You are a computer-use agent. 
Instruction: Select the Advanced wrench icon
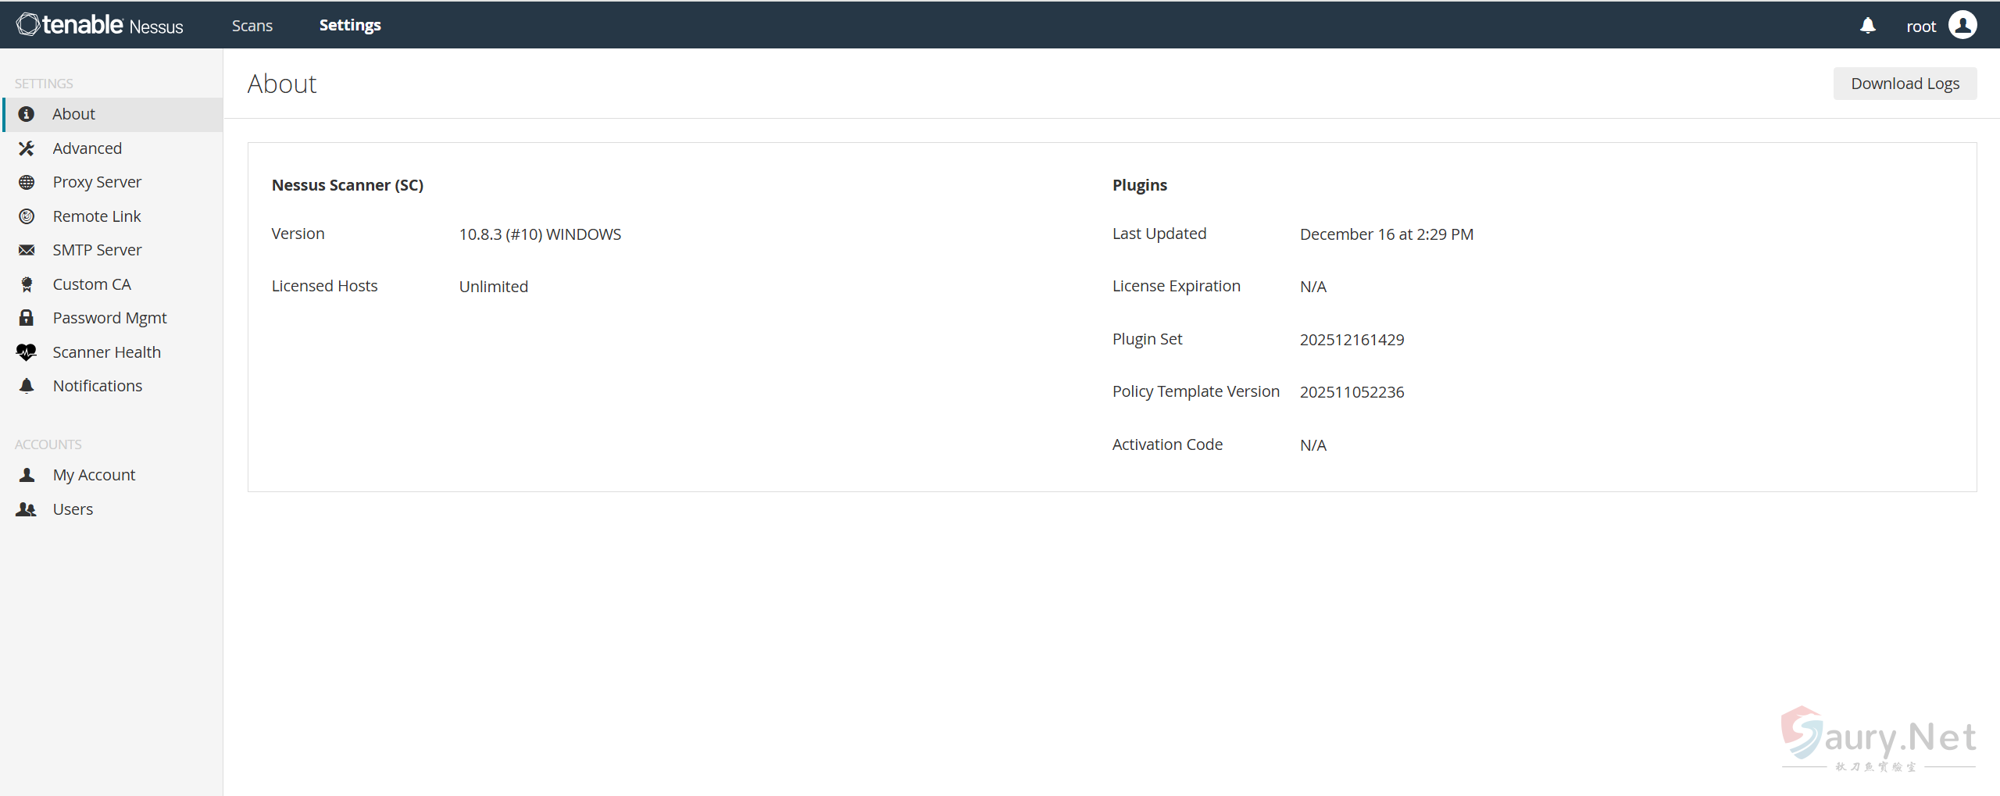pyautogui.click(x=27, y=148)
